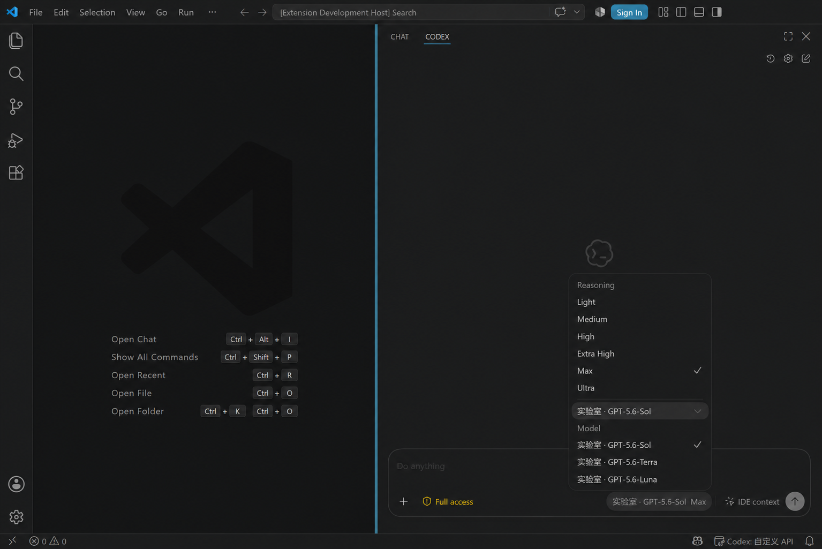This screenshot has width=822, height=549.
Task: Open notifications bell
Action: [x=810, y=541]
